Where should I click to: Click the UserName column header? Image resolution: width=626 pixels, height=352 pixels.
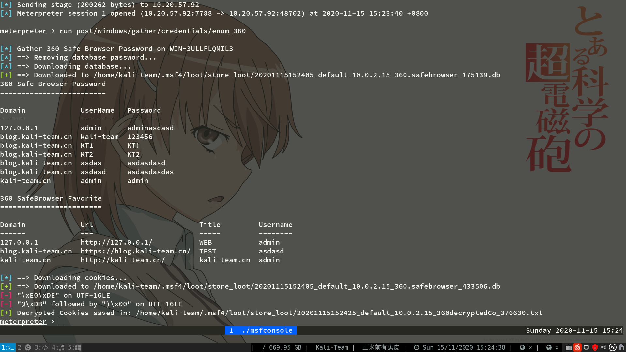coord(98,110)
